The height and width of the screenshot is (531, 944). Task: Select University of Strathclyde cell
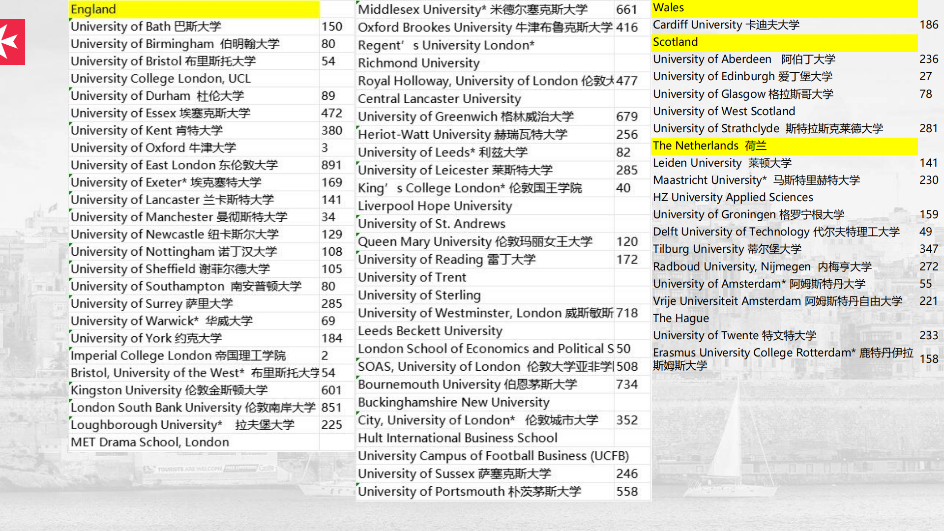[x=785, y=128]
